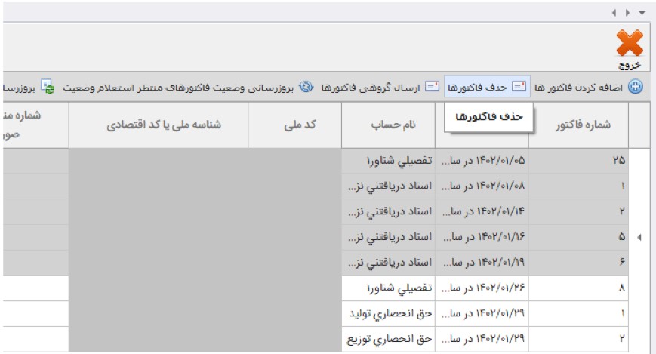Select the date cell ۱۴۰۲/۰۱/۱۹
Screen dimensions: 656x354
pos(483,262)
